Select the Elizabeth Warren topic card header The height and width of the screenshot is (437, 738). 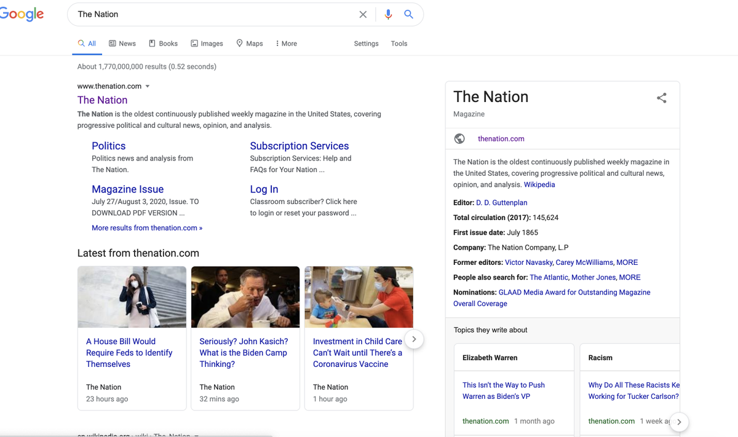coord(514,357)
